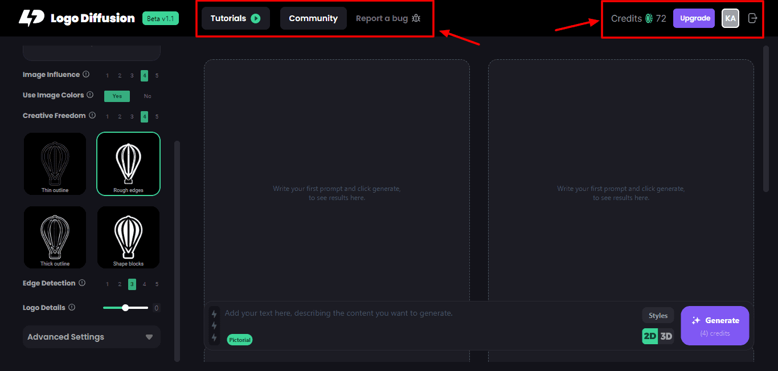
Task: Click the Logo Details info icon
Action: [x=72, y=307]
